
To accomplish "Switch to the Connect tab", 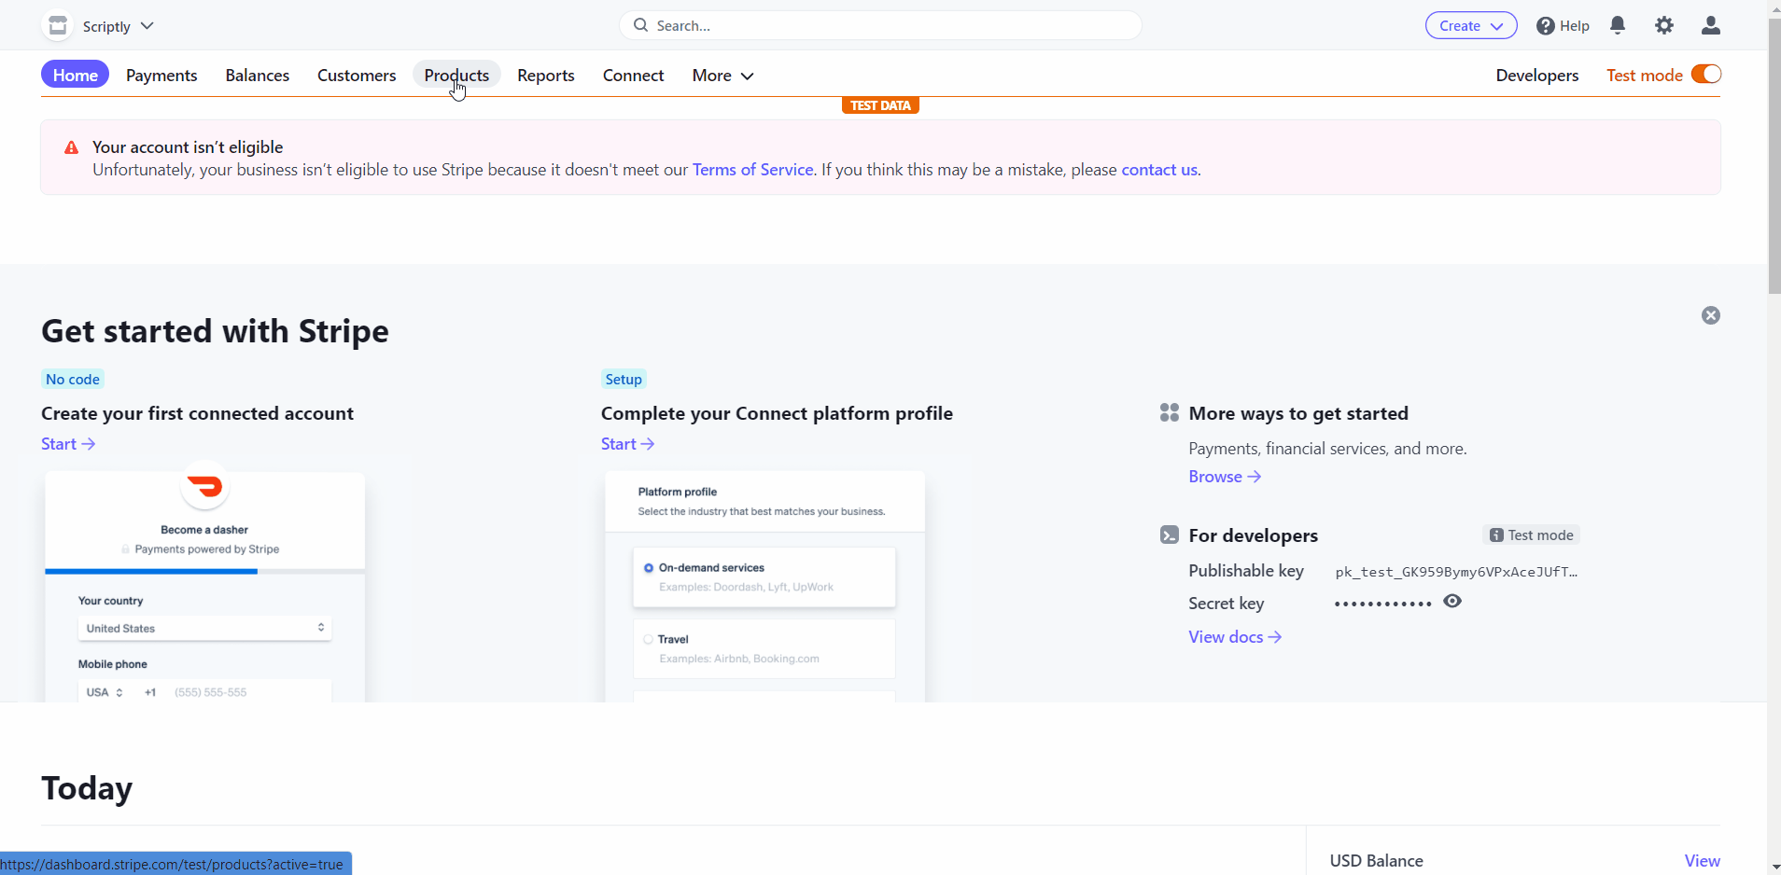I will tap(633, 76).
